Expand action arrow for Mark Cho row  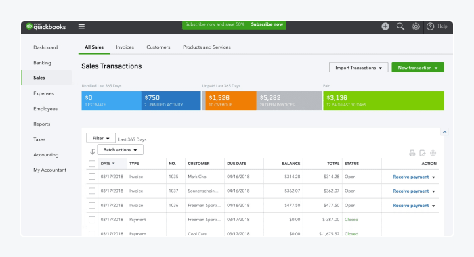click(433, 177)
